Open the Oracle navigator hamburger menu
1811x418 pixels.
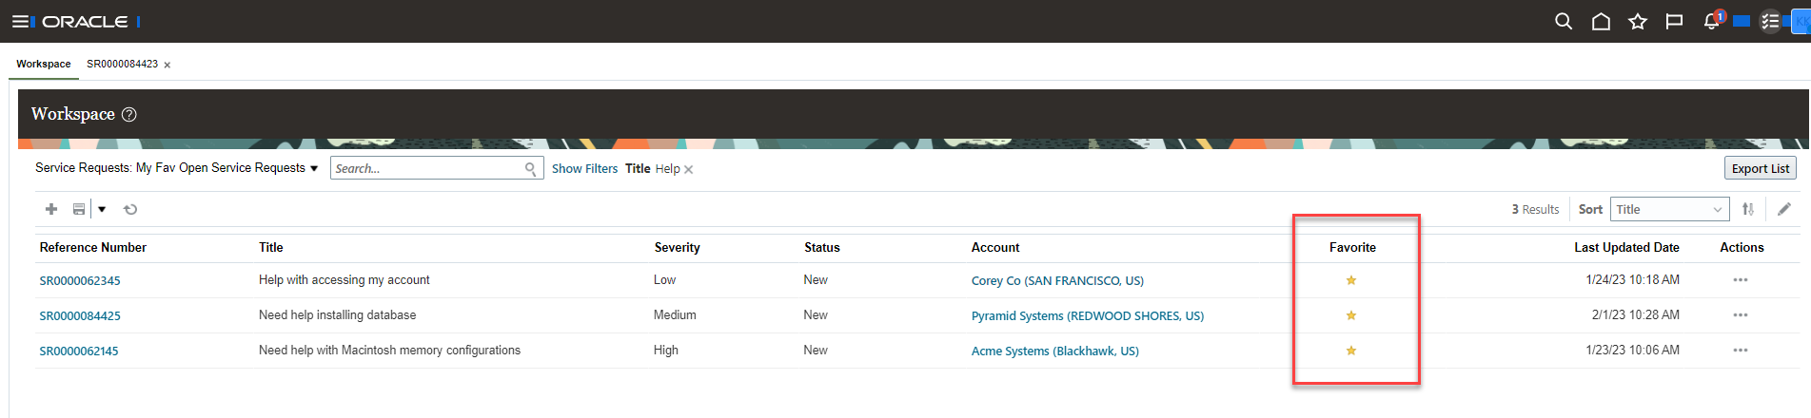point(21,21)
